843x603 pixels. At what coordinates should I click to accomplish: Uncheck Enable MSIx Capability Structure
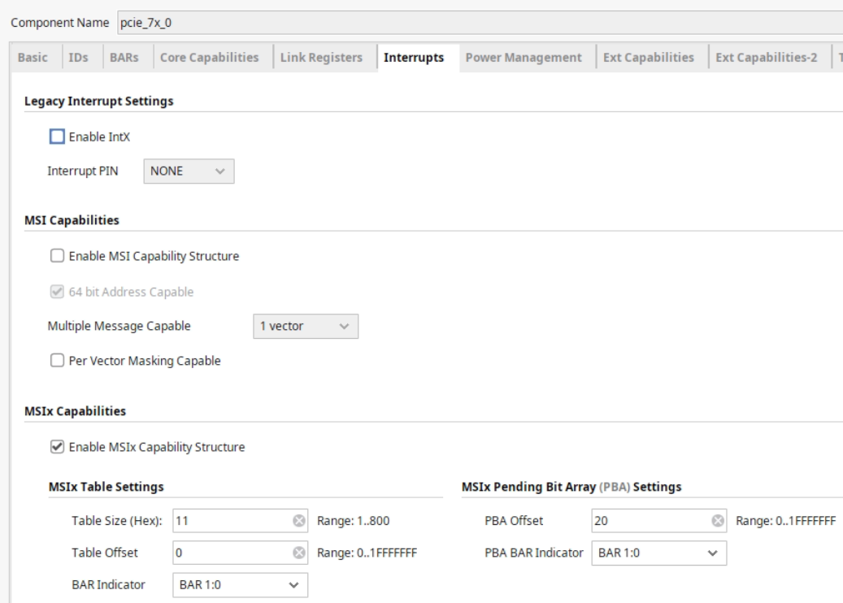(57, 447)
